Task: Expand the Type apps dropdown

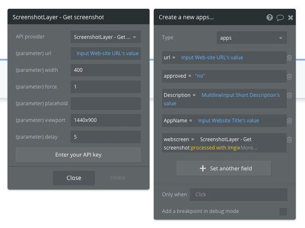Action: [x=252, y=38]
